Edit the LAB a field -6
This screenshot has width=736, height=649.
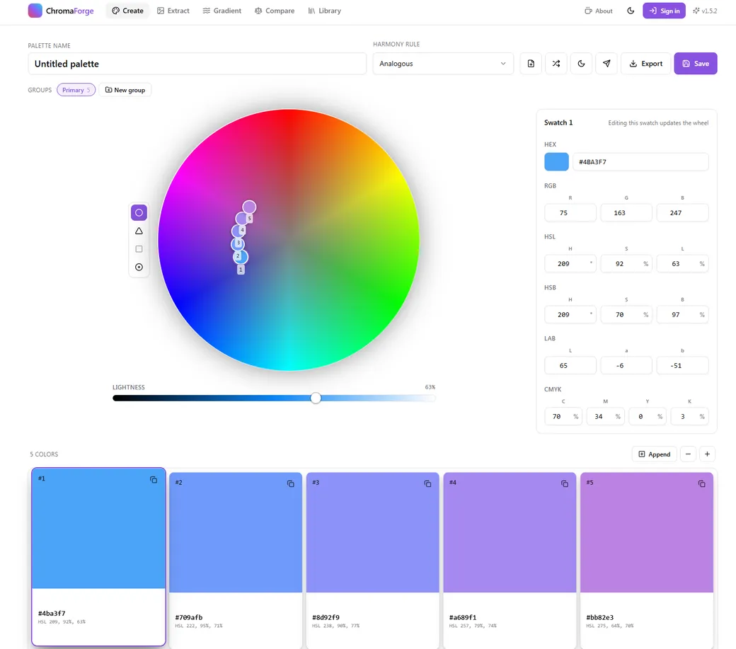[x=626, y=366]
